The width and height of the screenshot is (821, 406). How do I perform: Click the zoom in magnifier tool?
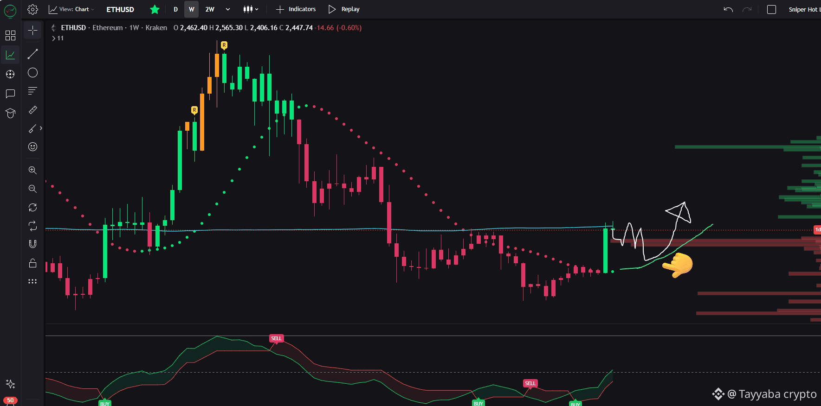coord(32,170)
